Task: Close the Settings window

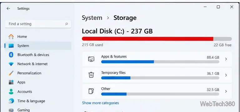Action: pyautogui.click(x=232, y=7)
